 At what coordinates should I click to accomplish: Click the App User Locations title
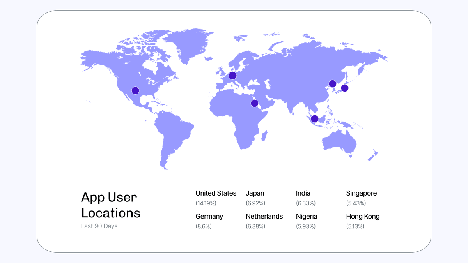tap(110, 205)
